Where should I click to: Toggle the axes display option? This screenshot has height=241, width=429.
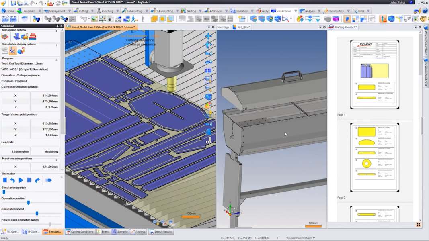coord(12,51)
